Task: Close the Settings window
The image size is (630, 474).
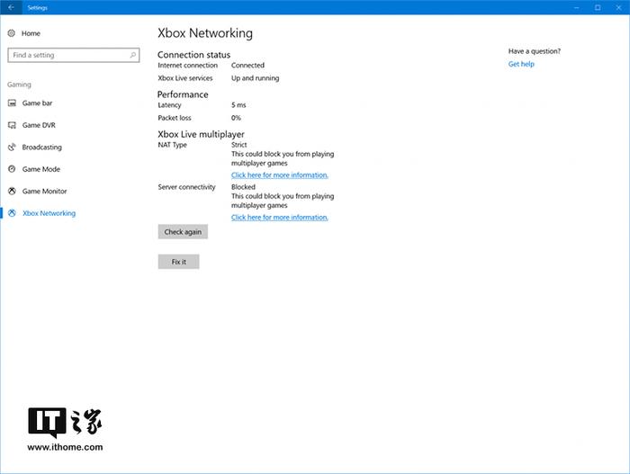Action: coord(619,7)
